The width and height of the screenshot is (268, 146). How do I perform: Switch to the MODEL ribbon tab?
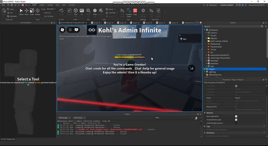42,5
